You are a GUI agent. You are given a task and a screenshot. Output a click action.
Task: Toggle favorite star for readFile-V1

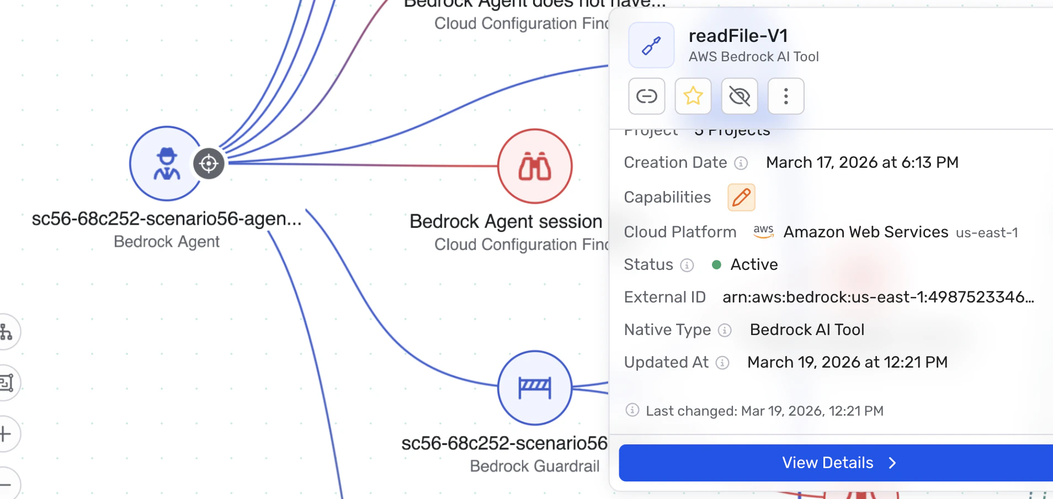point(693,96)
